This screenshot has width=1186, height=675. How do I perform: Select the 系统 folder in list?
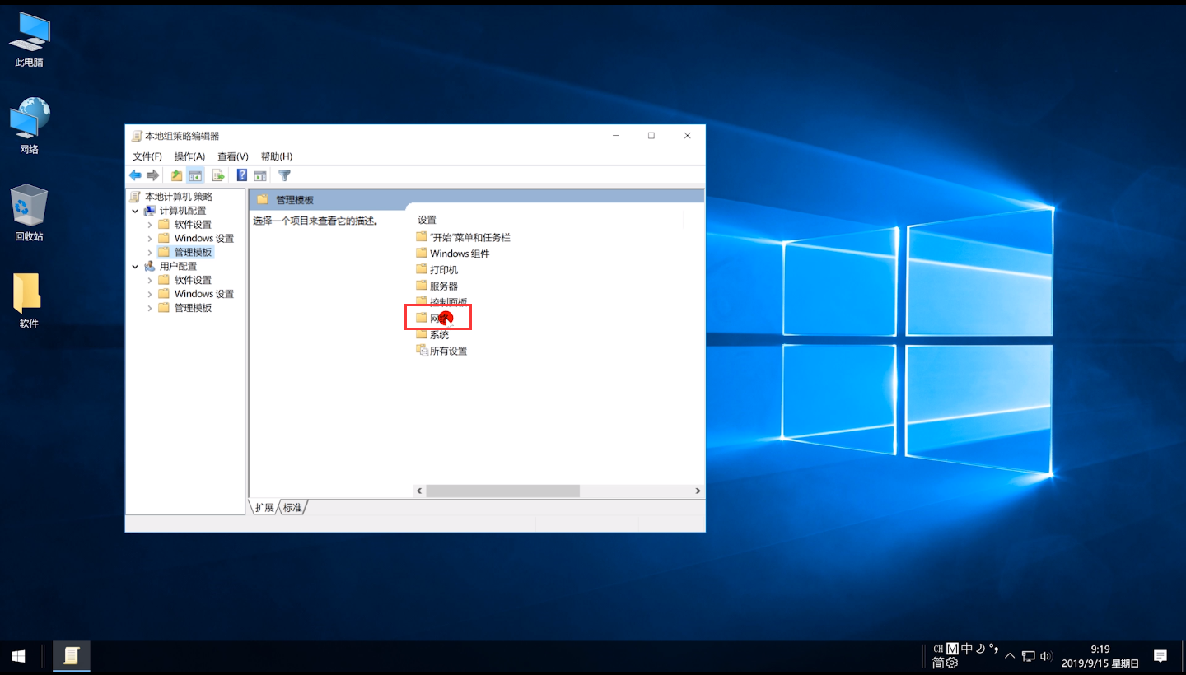[x=432, y=334]
